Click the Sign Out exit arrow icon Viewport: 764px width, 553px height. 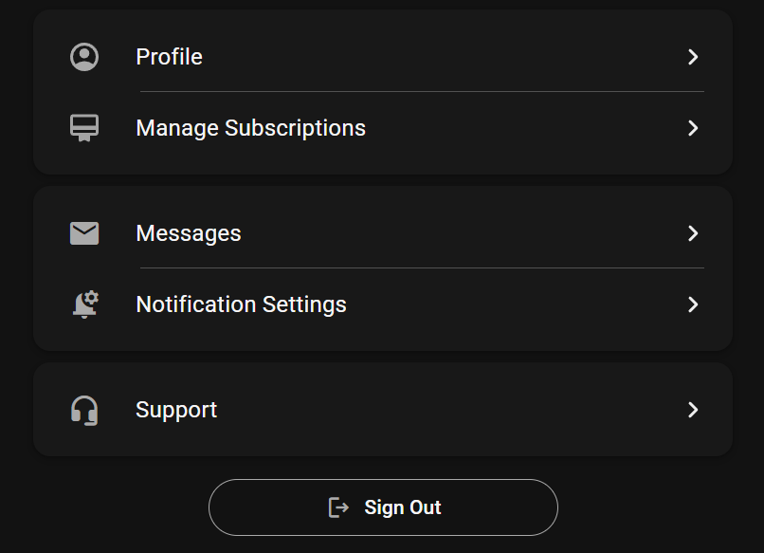point(338,507)
